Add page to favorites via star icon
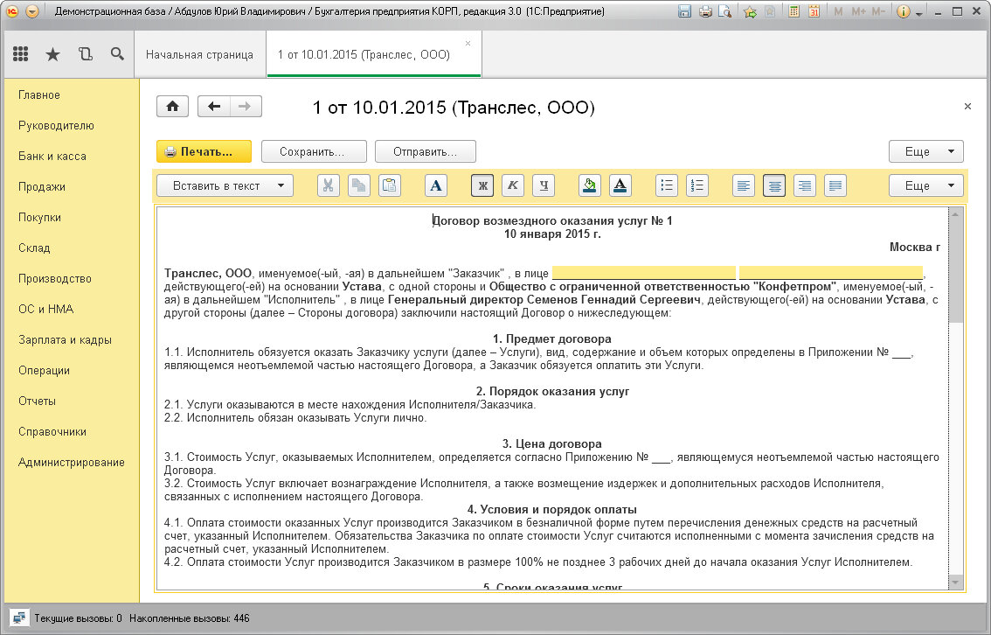The width and height of the screenshot is (991, 635). pyautogui.click(x=750, y=12)
